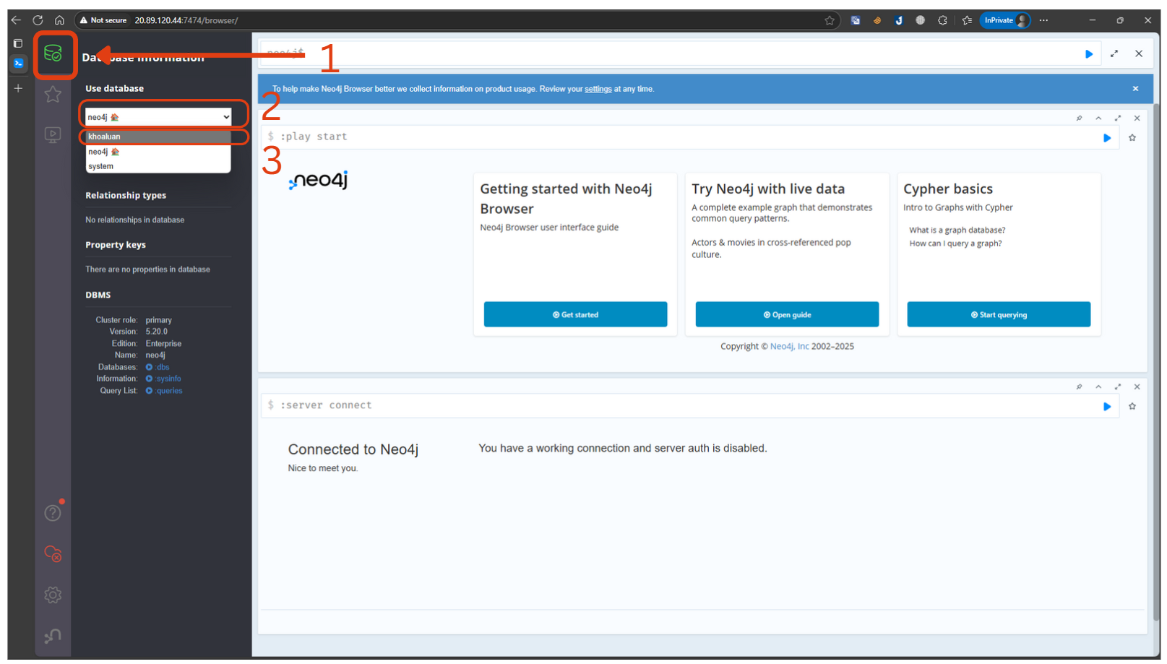Select neo4j database option in list
Screen dimensions: 1167x664
[158, 152]
